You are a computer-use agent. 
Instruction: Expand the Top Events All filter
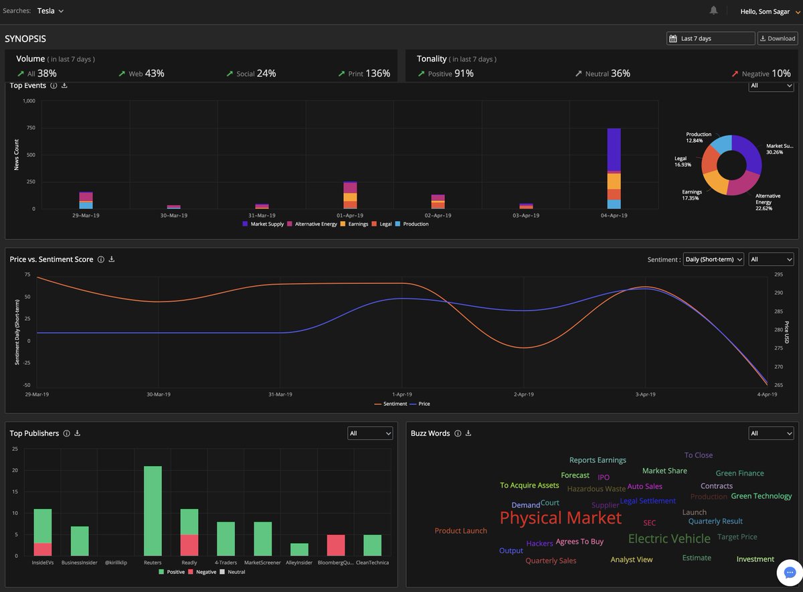(771, 86)
